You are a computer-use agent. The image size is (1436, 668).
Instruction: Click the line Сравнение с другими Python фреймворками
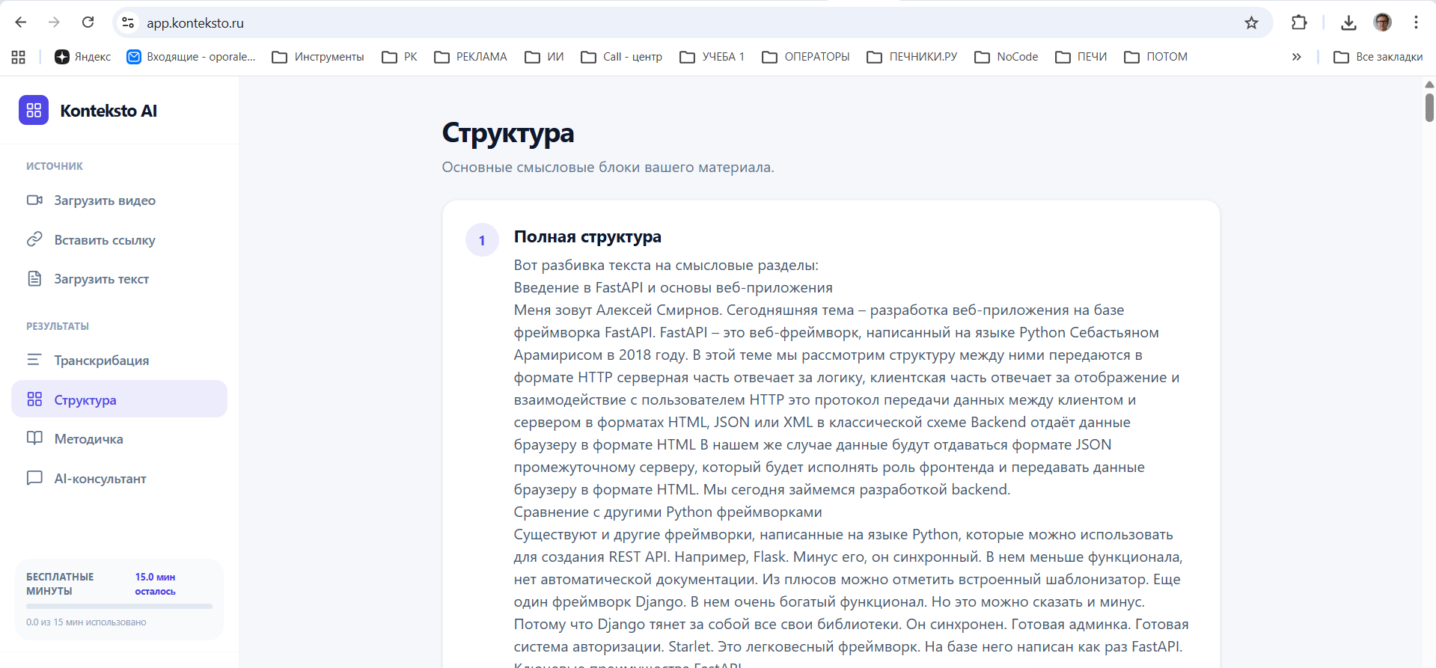pyautogui.click(x=667, y=512)
